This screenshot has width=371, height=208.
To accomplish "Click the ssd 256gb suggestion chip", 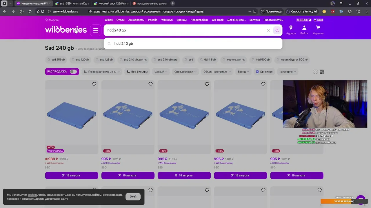I will click(x=56, y=60).
